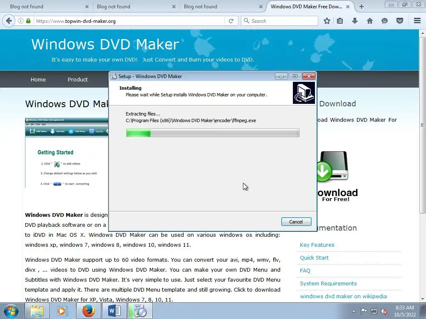Open a new tab with plus icon
Image resolution: width=426 pixels, height=319 pixels.
click(x=362, y=7)
